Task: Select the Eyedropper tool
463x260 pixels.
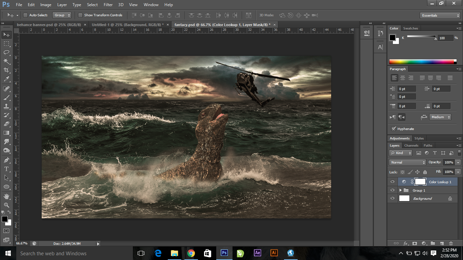Action: click(x=6, y=79)
